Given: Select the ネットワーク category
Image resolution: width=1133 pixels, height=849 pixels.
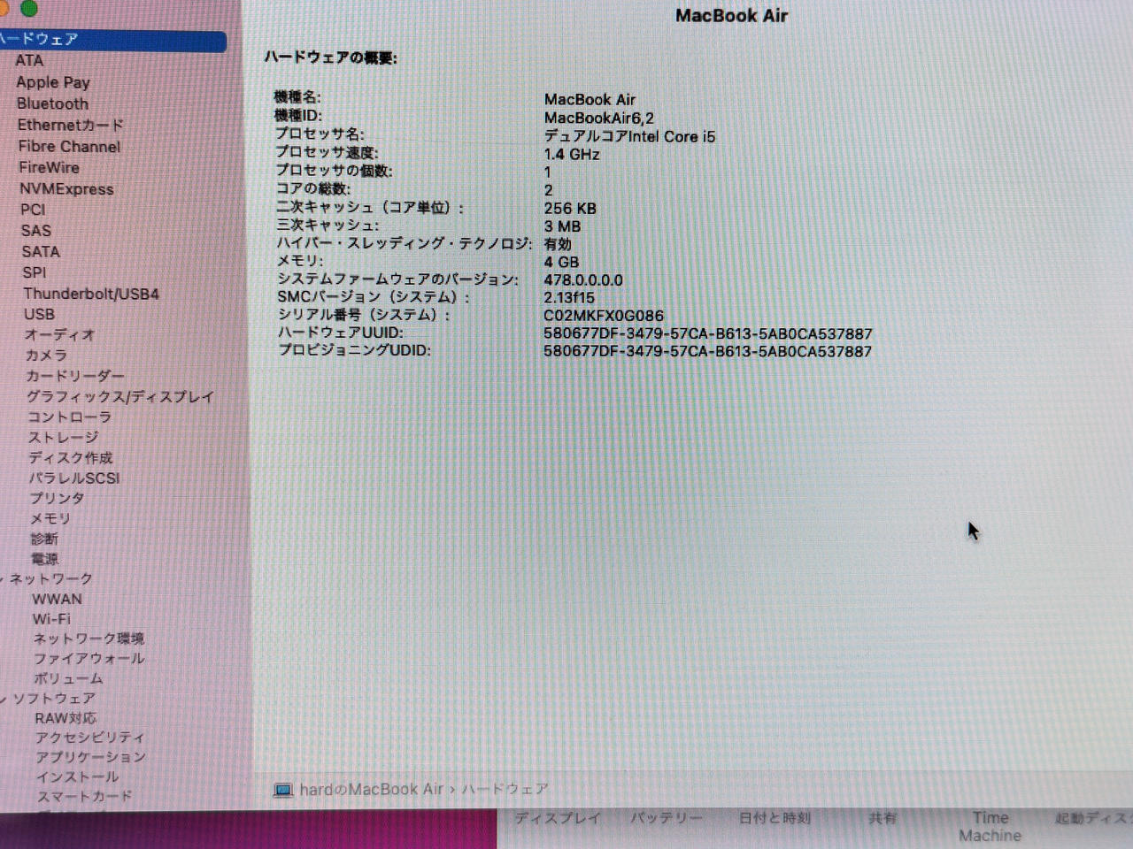Looking at the screenshot, I should point(51,579).
